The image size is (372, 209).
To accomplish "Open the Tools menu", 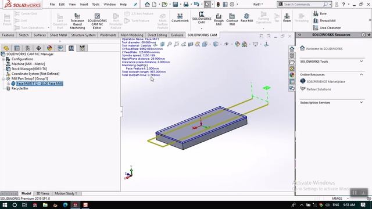I will (95, 4).
